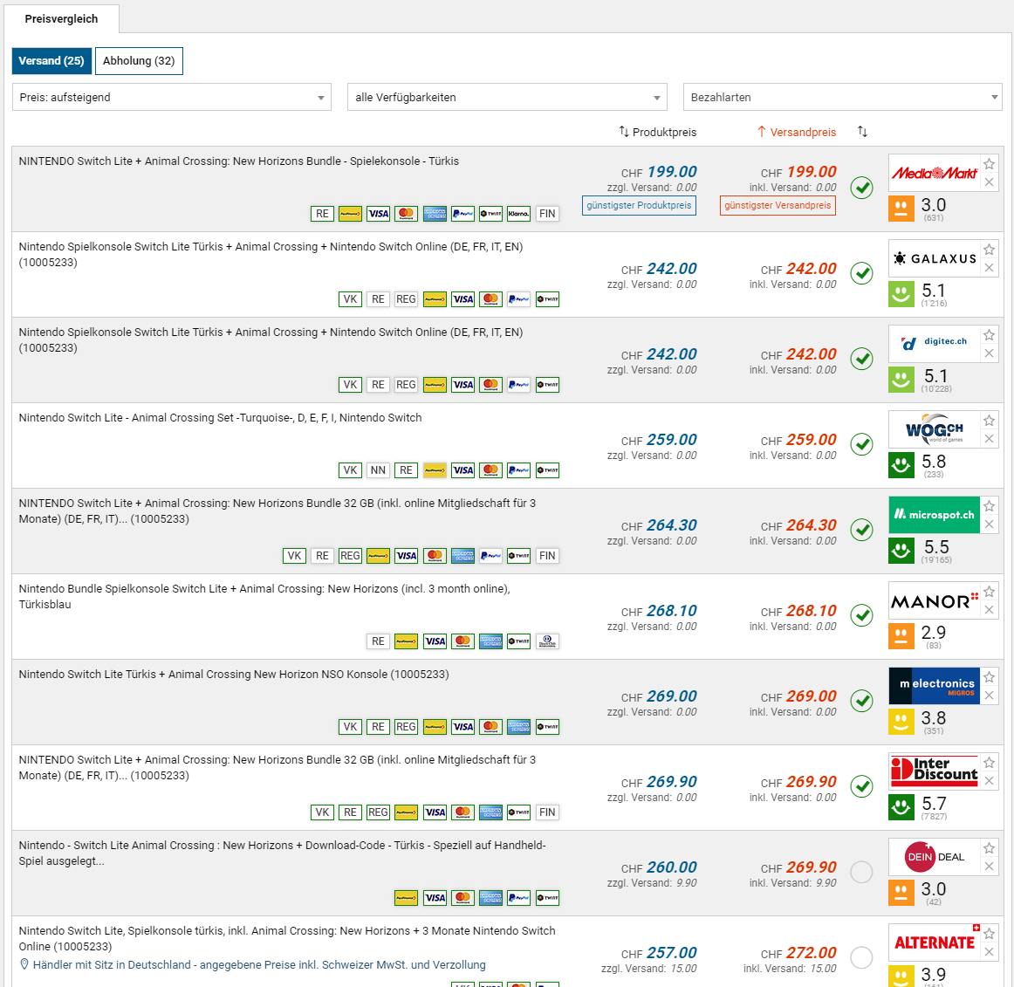Favorite the MediaMarkt offer with star
Screen dimensions: 1014x987
tap(989, 164)
